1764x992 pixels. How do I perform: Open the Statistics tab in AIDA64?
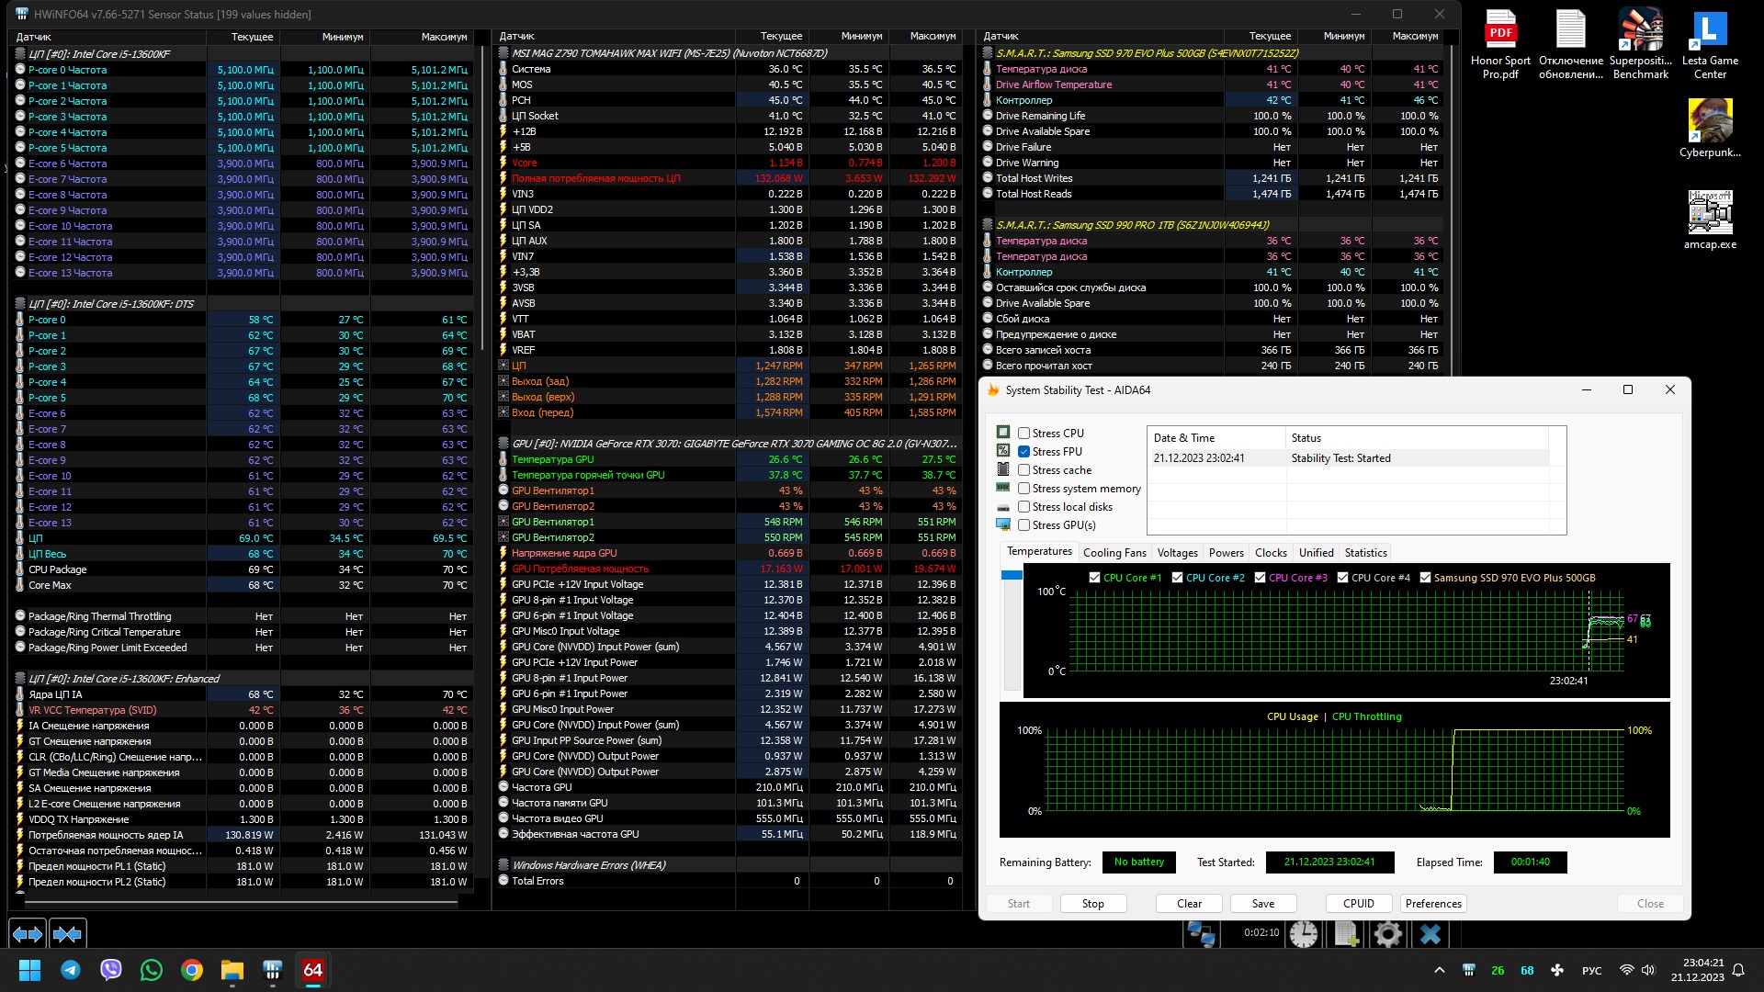[x=1365, y=553]
